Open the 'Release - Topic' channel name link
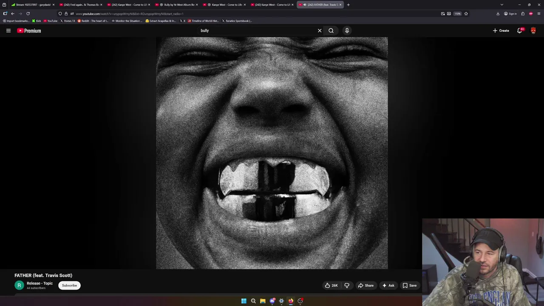Viewport: 544px width, 306px height. point(40,283)
